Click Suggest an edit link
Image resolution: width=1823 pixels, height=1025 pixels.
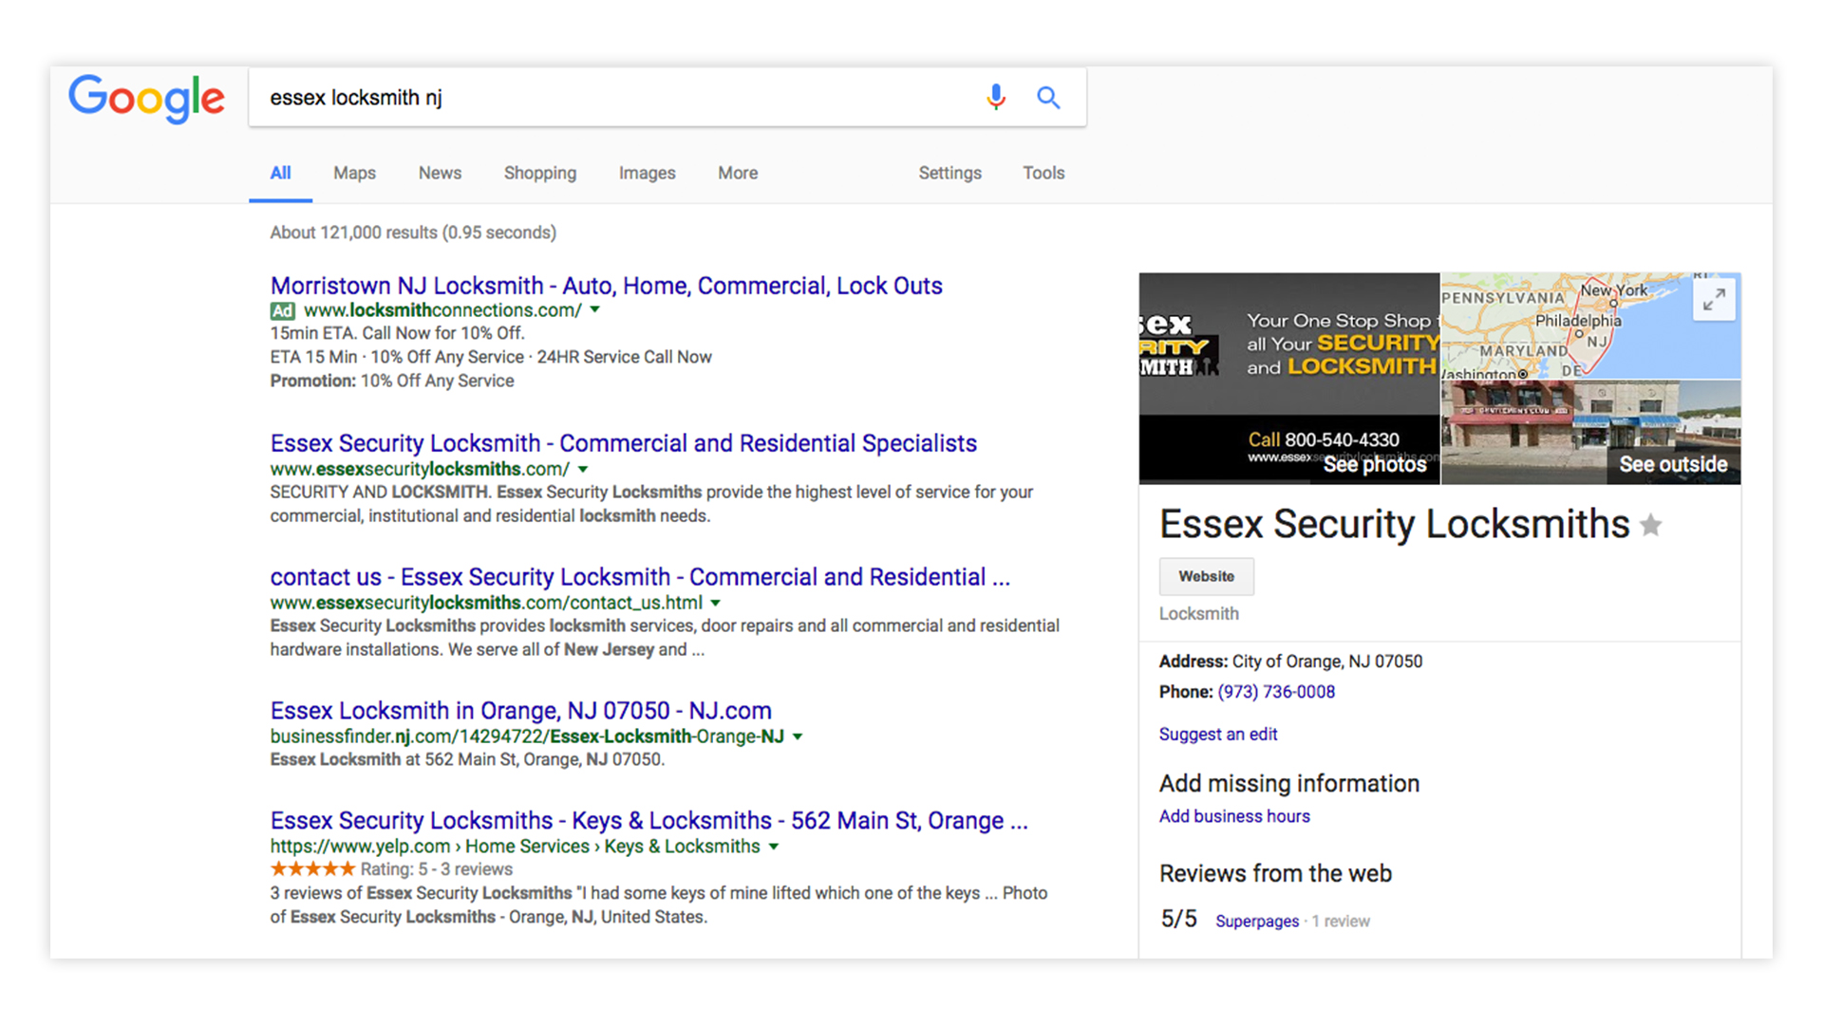(1218, 735)
